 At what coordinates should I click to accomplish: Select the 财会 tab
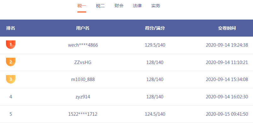[119, 6]
